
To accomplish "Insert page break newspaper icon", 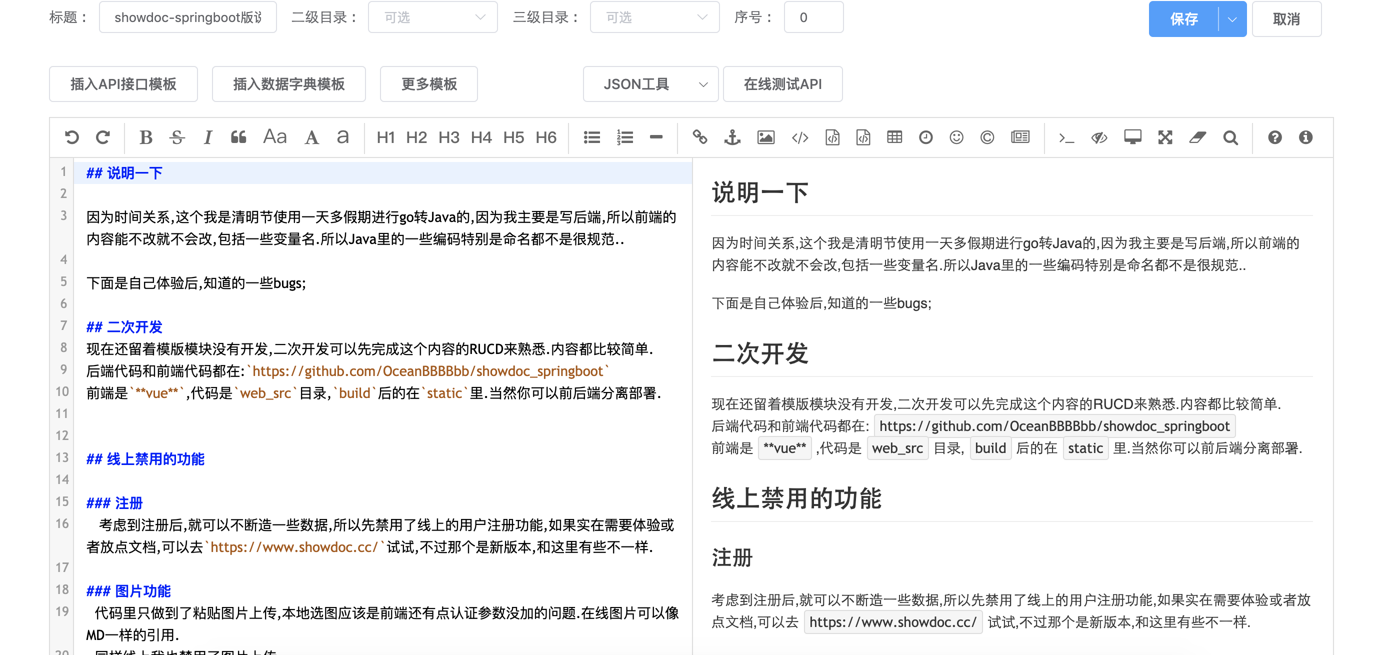I will coord(1020,137).
